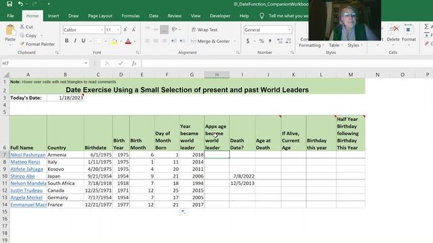Expand Cell Styles dropdown
The width and height of the screenshot is (433, 243).
coord(355,45)
